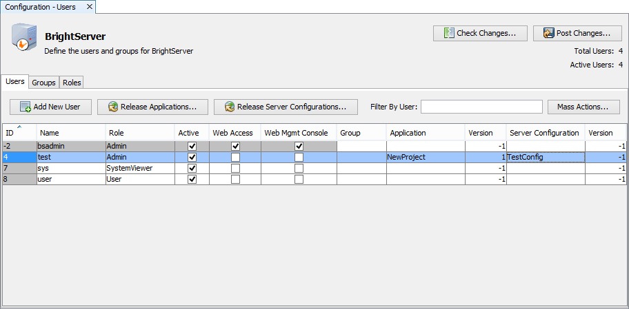Switch to the Roles tab
Viewport: 629px width, 309px height.
[72, 83]
